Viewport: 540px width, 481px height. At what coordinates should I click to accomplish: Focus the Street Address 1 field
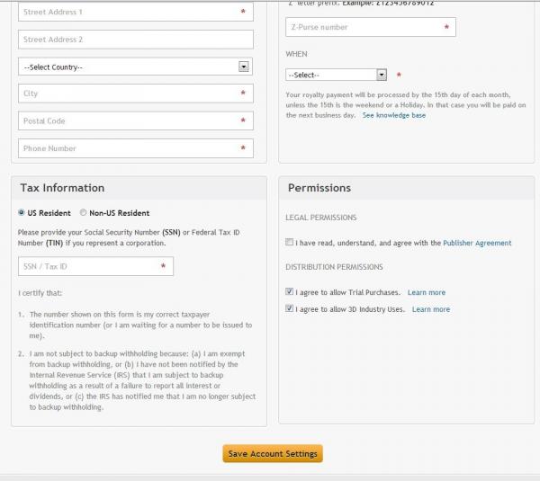136,12
